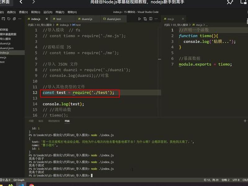248x186 pixels.
Task: Pin the video window with the pin icon
Action: pos(230,2)
